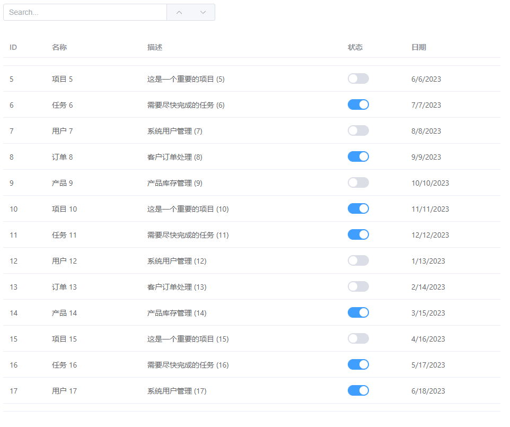Switch on the status toggle for 产品 9
510x427 pixels.
(x=358, y=183)
